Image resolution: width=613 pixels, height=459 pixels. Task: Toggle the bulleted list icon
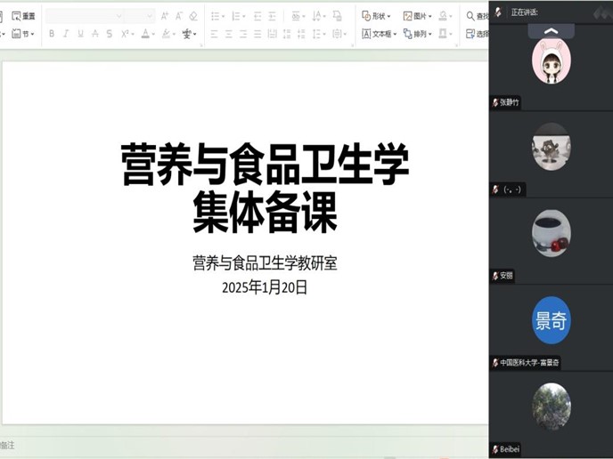coord(217,16)
